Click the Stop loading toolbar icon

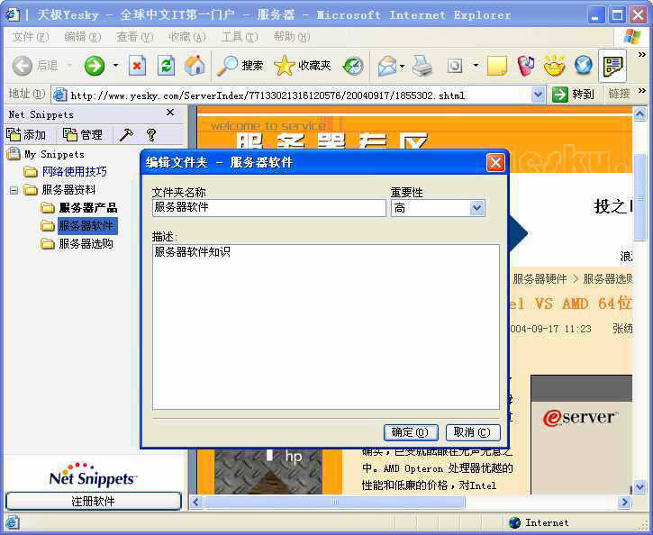pyautogui.click(x=137, y=66)
